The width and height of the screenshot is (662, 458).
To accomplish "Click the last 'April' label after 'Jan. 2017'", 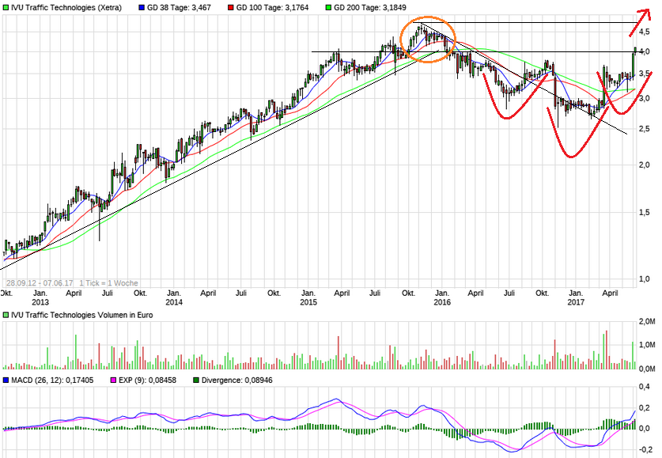I will coord(610,293).
